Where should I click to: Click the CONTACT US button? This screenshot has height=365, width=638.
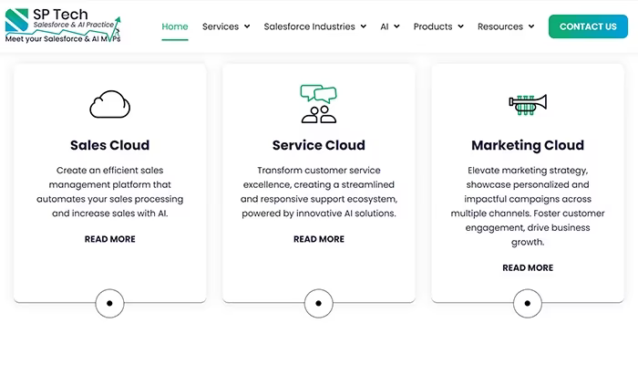coord(588,26)
